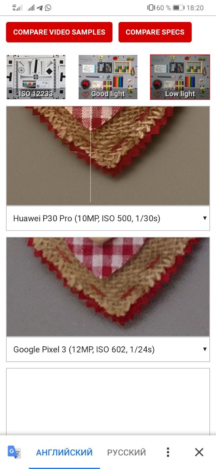Expand the Google Pixel 3 dropdown arrow
This screenshot has height=469, width=216.
tap(205, 349)
